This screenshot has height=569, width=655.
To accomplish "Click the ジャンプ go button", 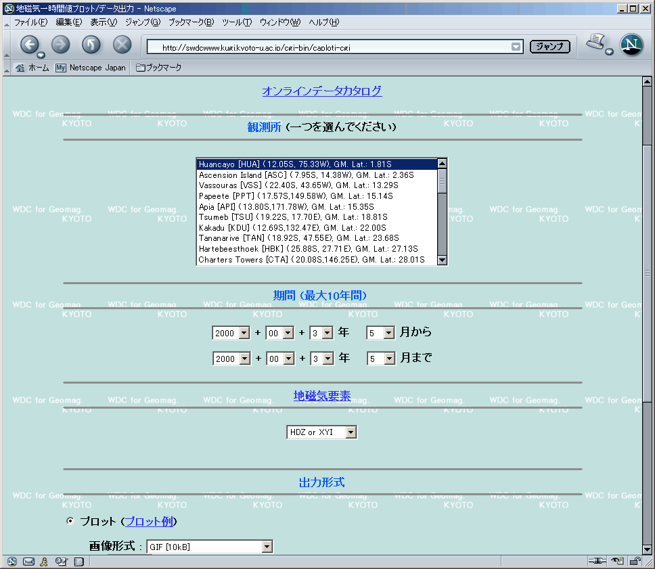I will tap(549, 47).
